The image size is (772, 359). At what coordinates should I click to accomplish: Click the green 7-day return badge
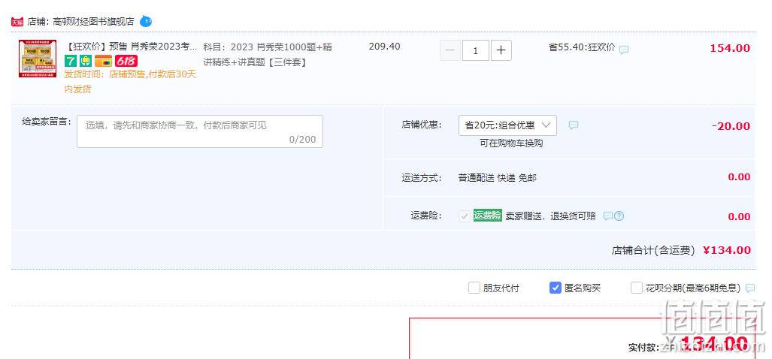71,61
